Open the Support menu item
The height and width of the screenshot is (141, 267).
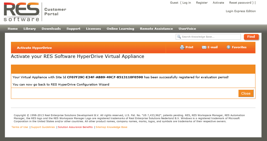point(73,29)
